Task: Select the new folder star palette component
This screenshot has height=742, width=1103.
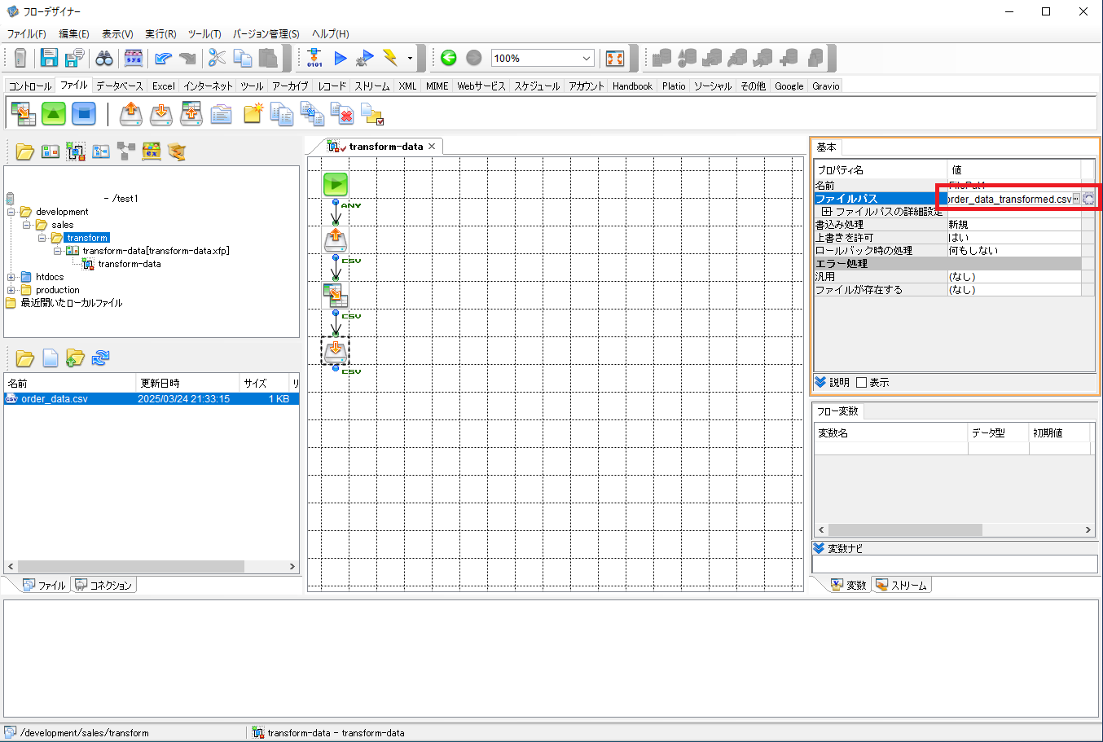Action: 253,114
